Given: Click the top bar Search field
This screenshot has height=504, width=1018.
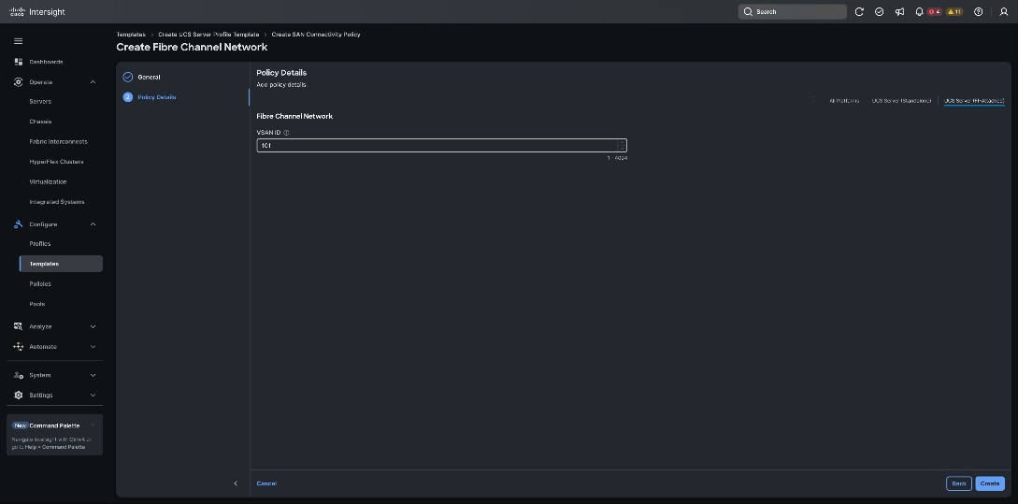Looking at the screenshot, I should [x=792, y=12].
